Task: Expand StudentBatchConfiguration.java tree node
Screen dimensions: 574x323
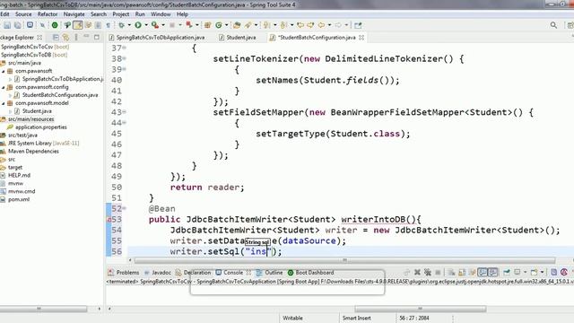Action: pos(10,95)
